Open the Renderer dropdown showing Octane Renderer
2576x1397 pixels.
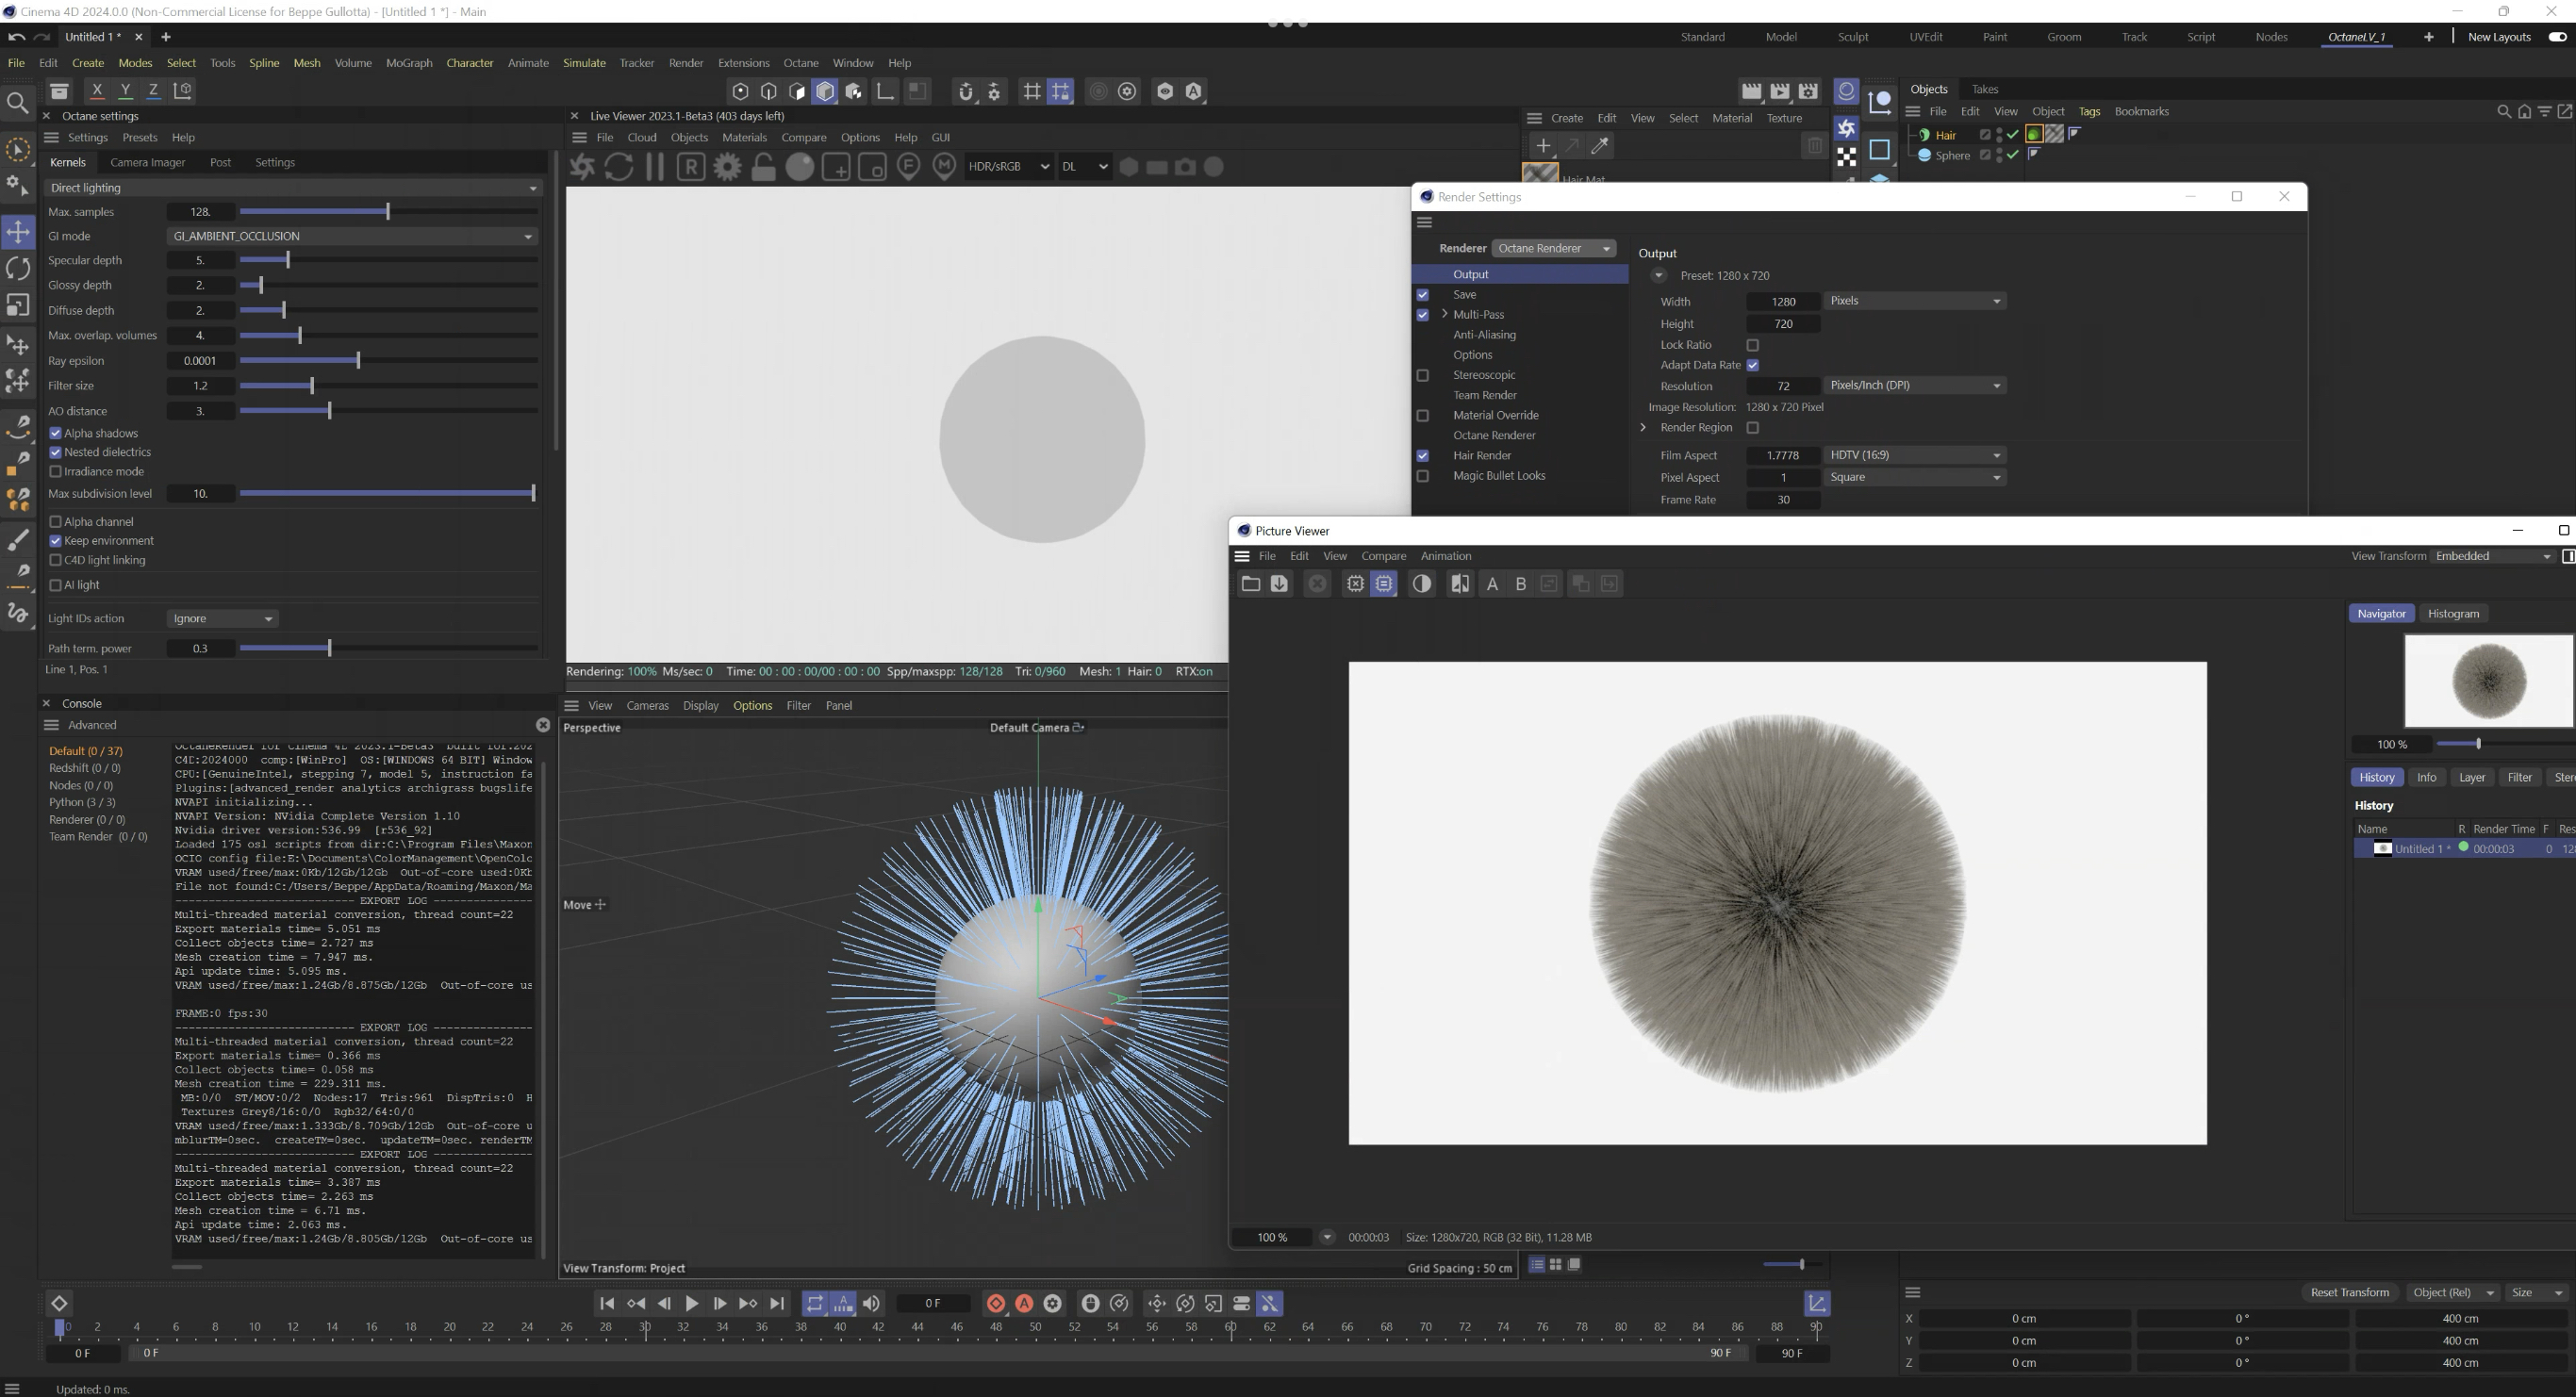point(1554,248)
